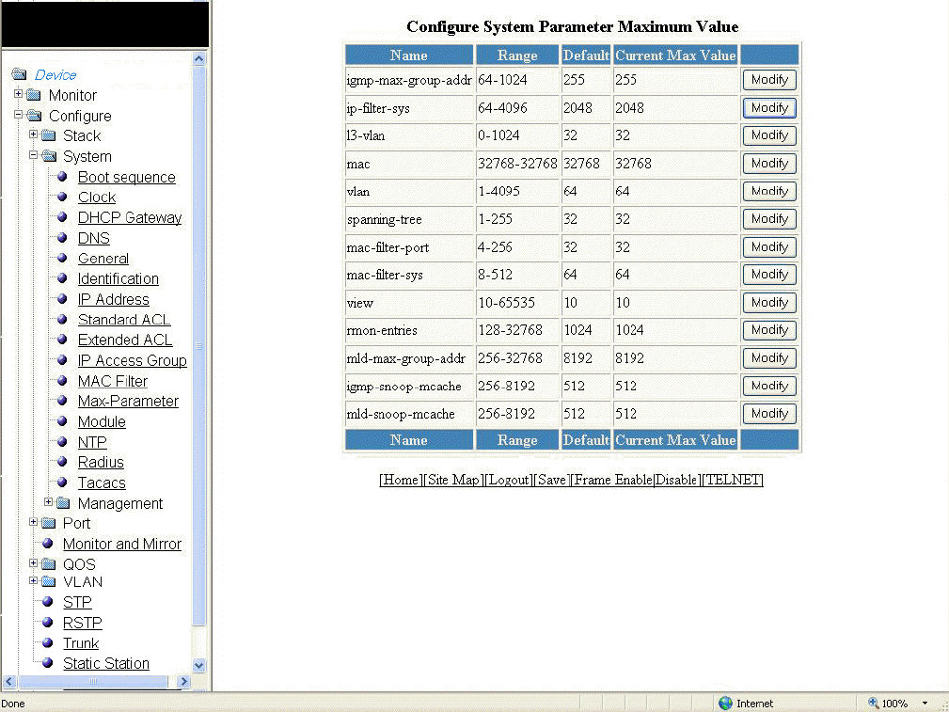Click the bullet icon beside Radius
Viewport: 949px width, 712px height.
62,462
